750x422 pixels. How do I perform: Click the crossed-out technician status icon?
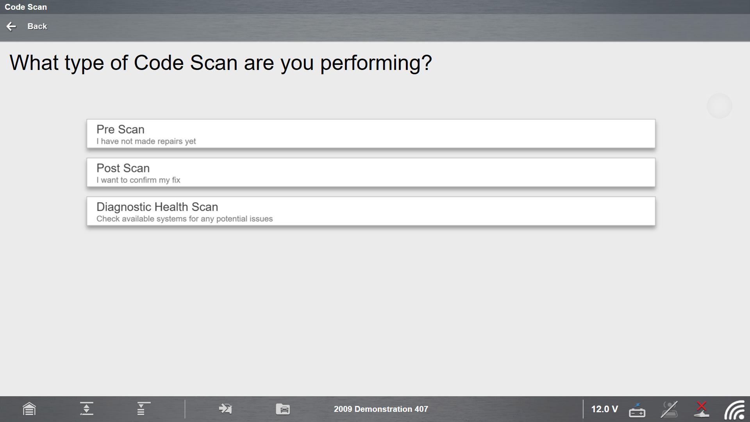[669, 409]
